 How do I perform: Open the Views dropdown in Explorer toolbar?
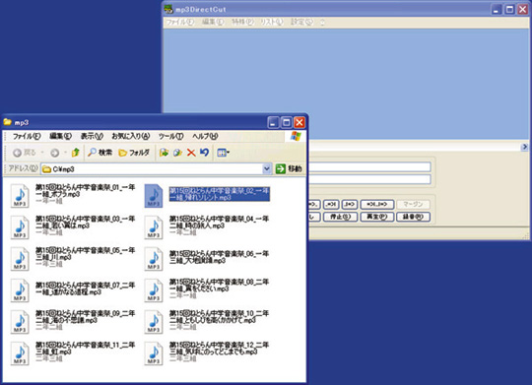pyautogui.click(x=223, y=153)
